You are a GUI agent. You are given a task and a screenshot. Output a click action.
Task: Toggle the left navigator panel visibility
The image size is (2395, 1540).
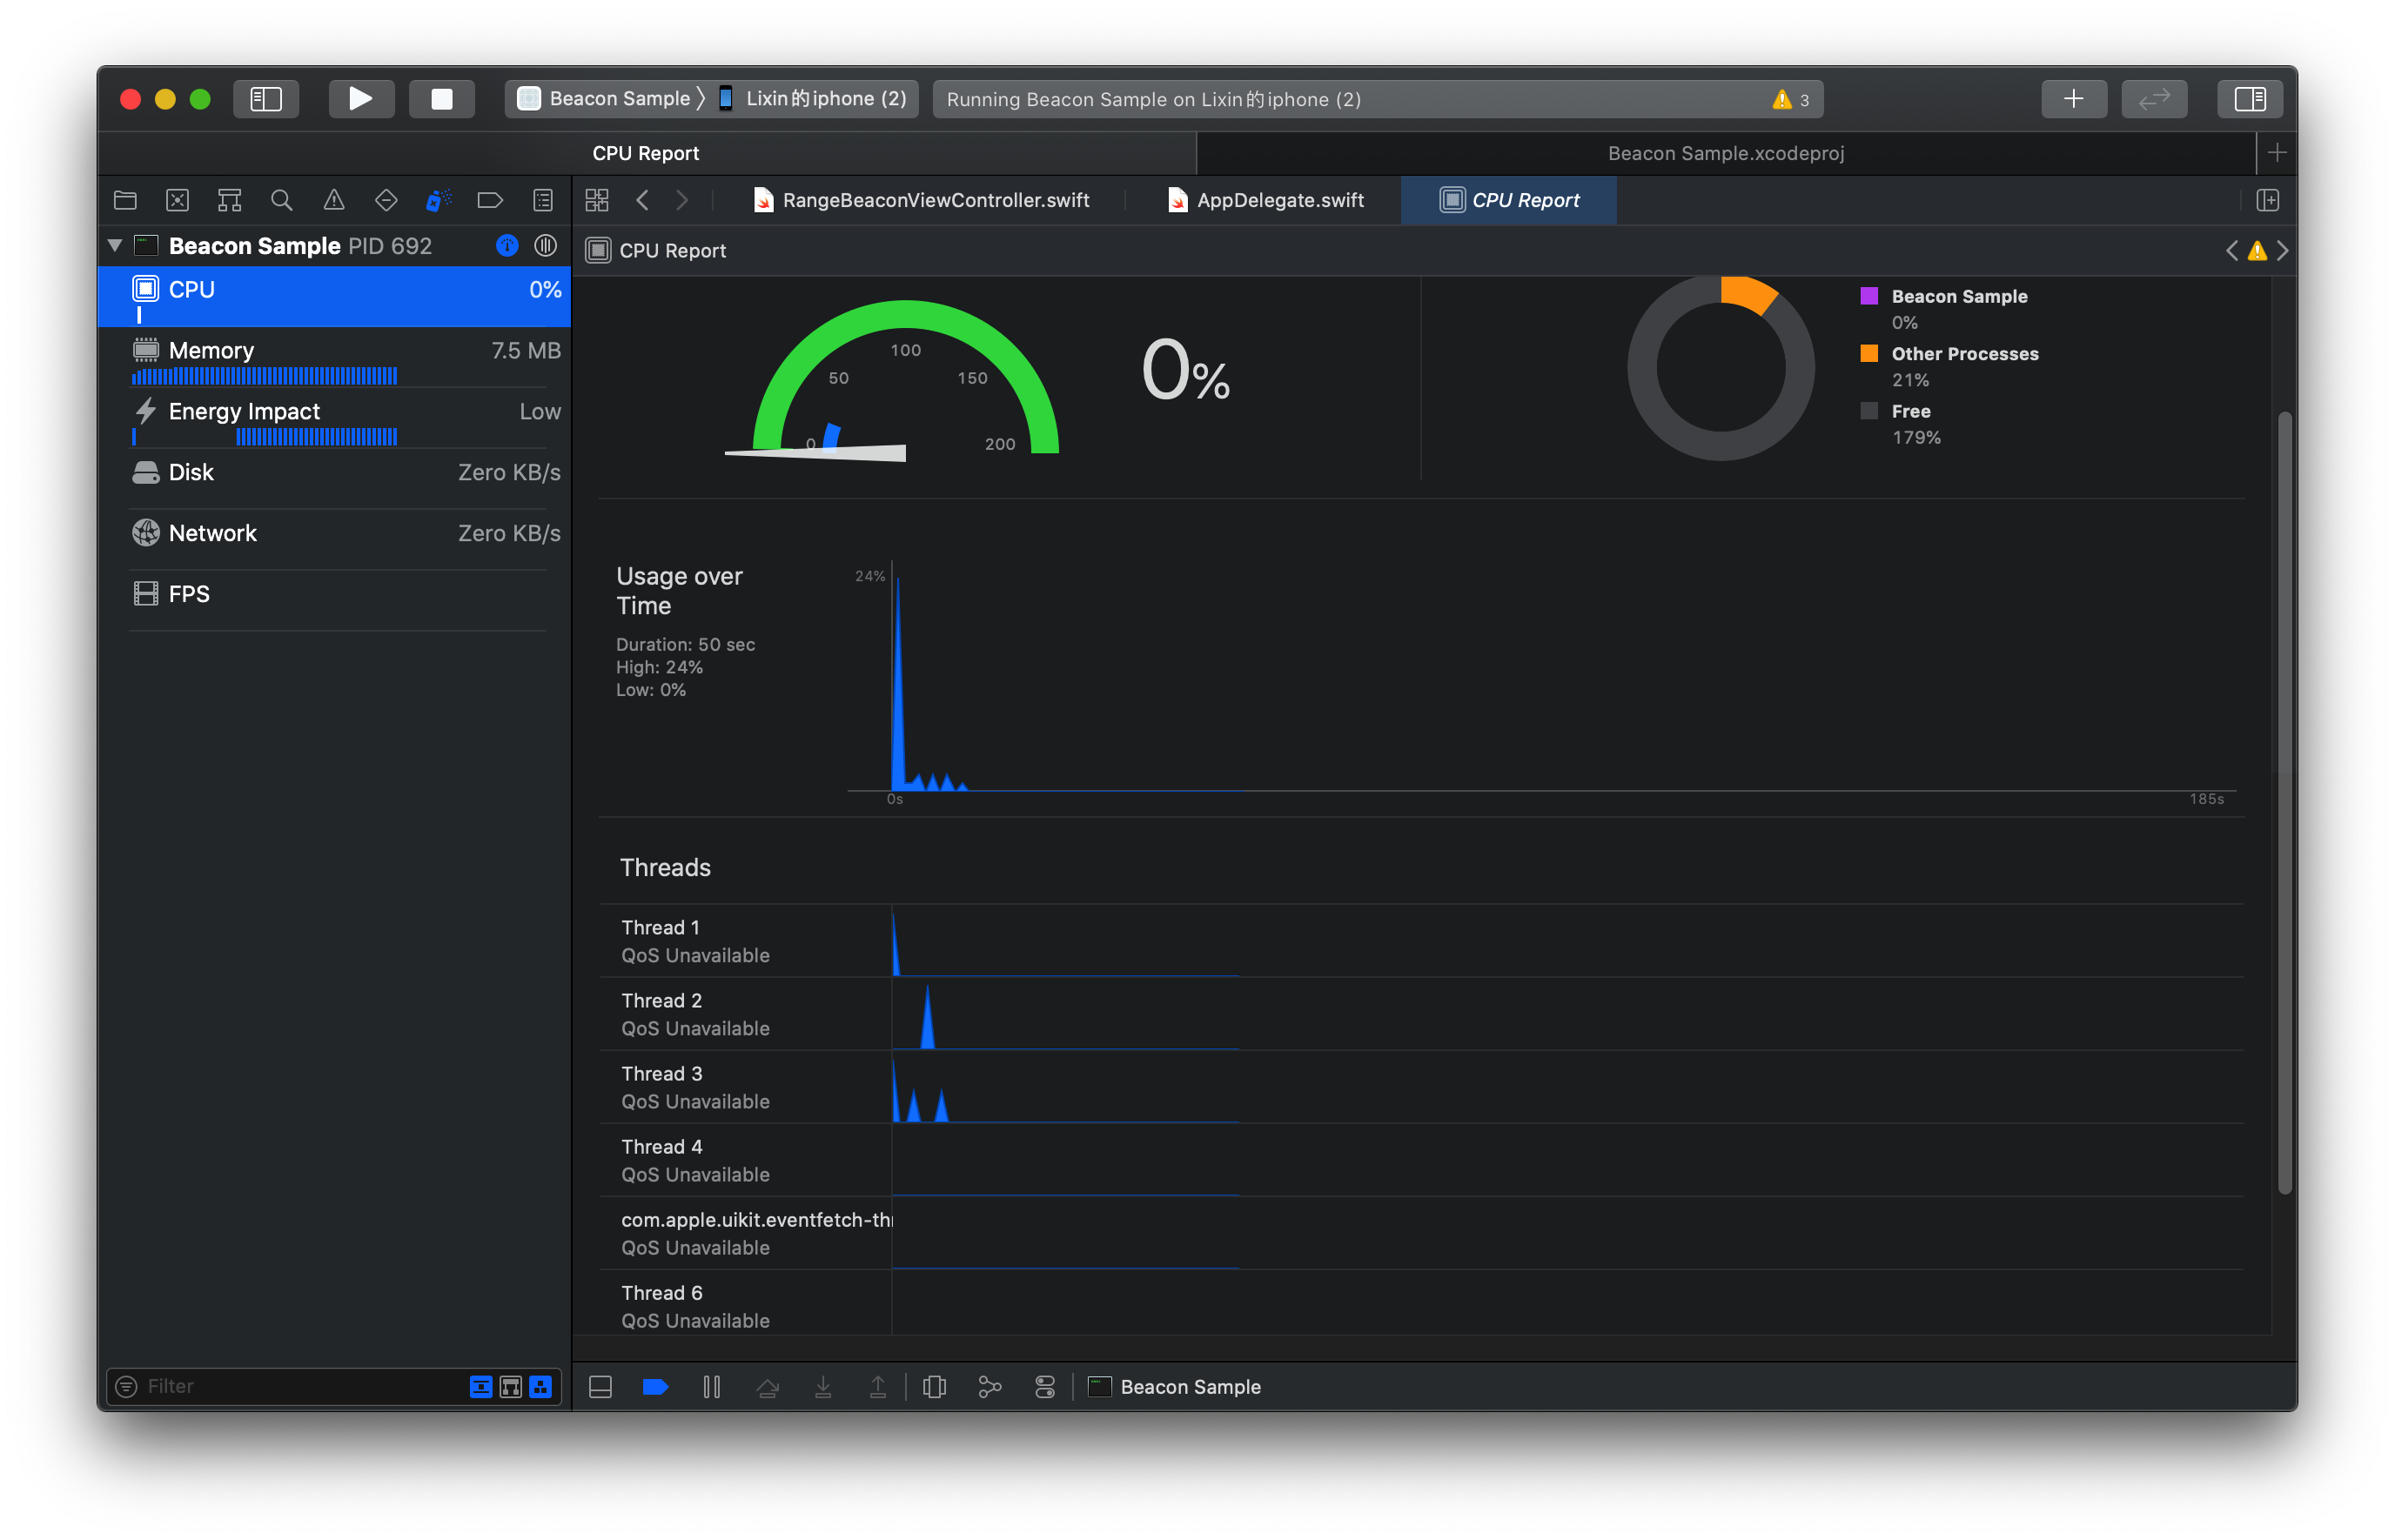click(266, 99)
